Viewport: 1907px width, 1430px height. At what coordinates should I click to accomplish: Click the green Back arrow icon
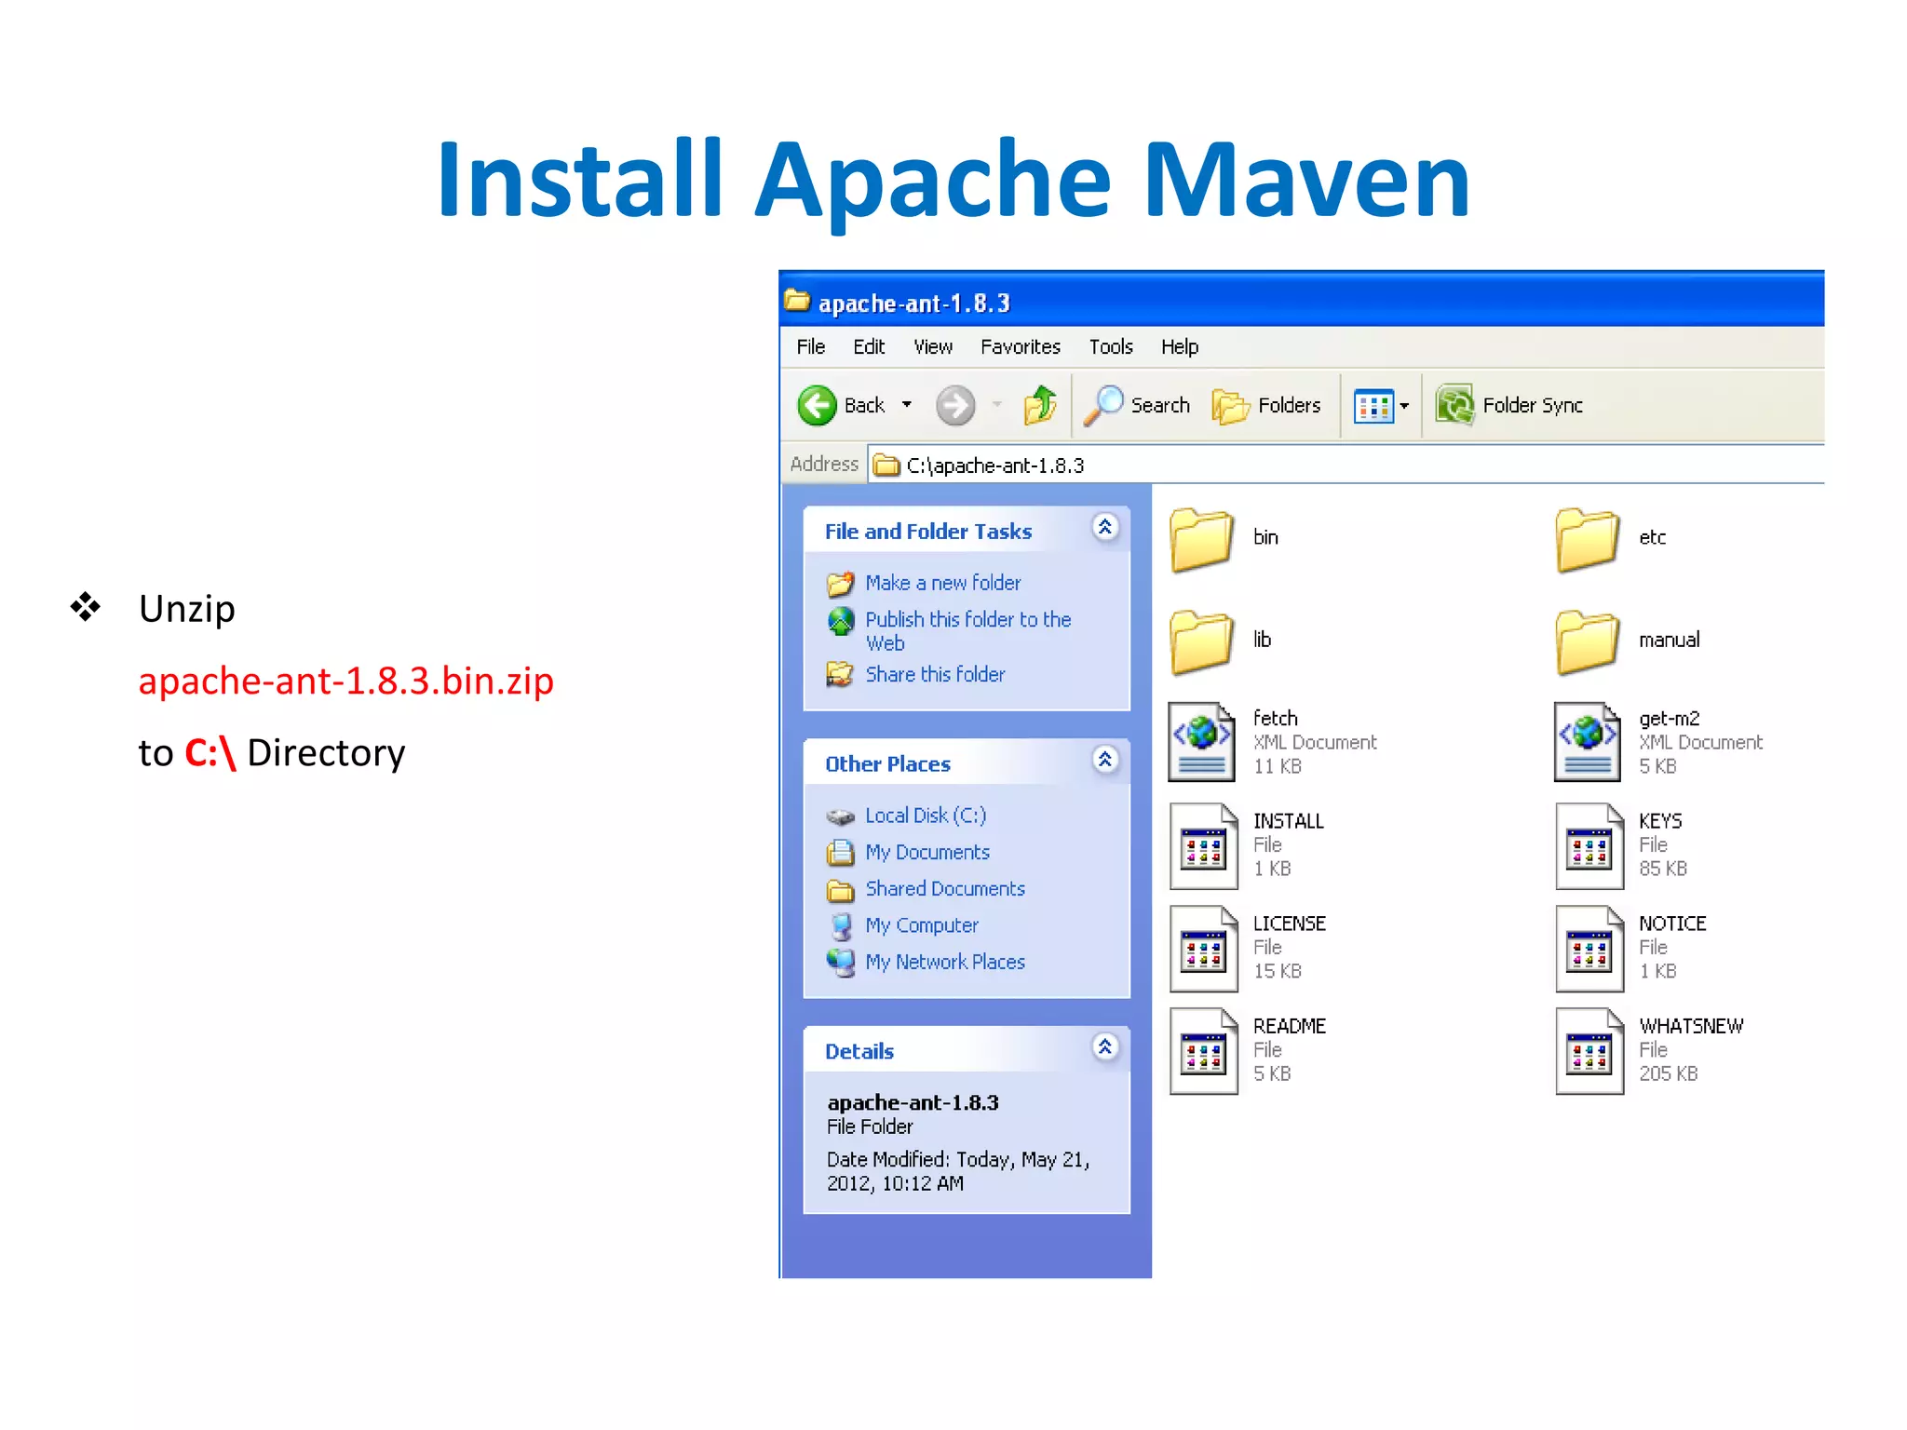[818, 405]
